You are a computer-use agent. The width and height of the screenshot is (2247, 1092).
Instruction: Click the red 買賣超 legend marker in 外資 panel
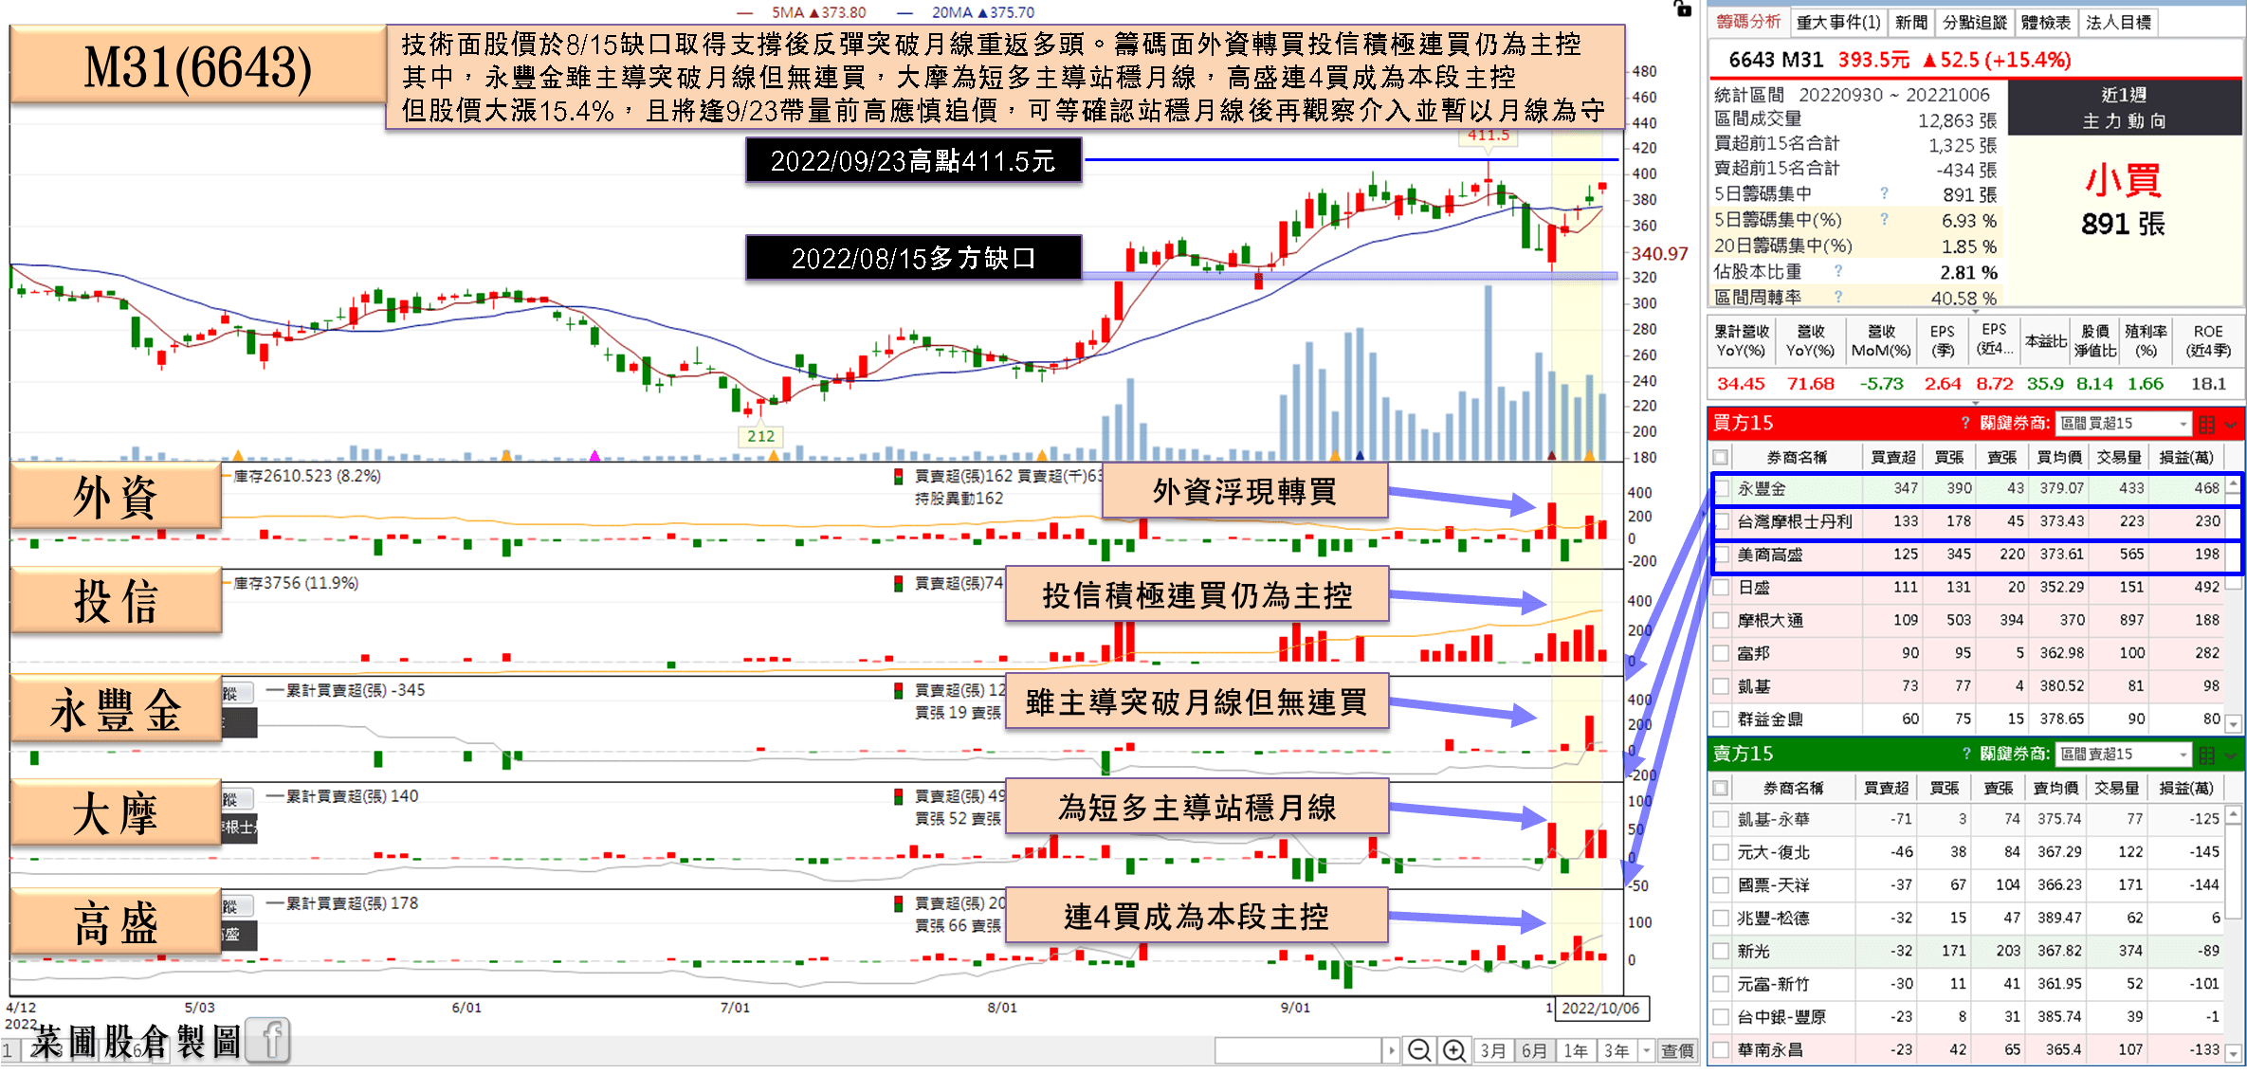point(898,476)
